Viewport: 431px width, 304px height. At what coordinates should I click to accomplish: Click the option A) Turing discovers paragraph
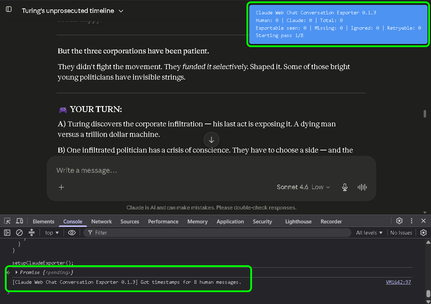coord(197,129)
